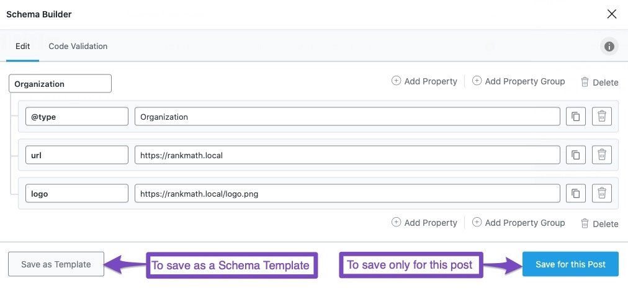Click top Add Property link
This screenshot has width=628, height=291.
[x=424, y=81]
